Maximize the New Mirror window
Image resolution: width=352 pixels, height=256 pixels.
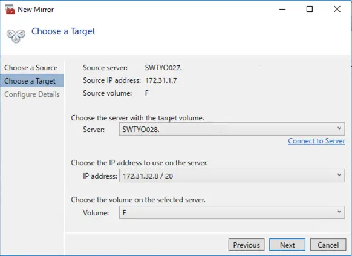coord(310,10)
